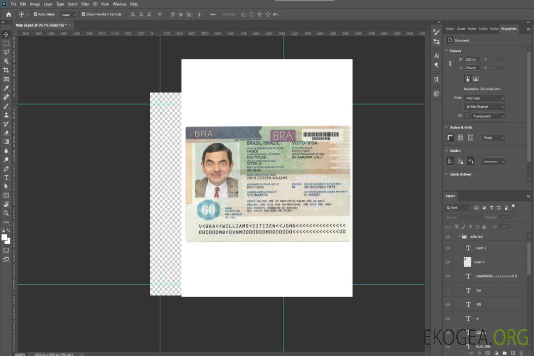Select the Move tool in the toolbox
Screen dimensions: 534x356
(6, 35)
